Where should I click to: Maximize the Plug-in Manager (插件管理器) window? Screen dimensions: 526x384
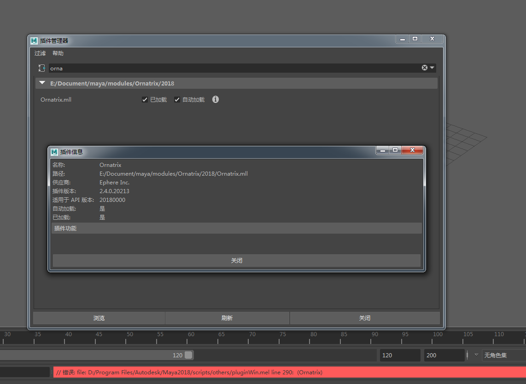(x=415, y=39)
